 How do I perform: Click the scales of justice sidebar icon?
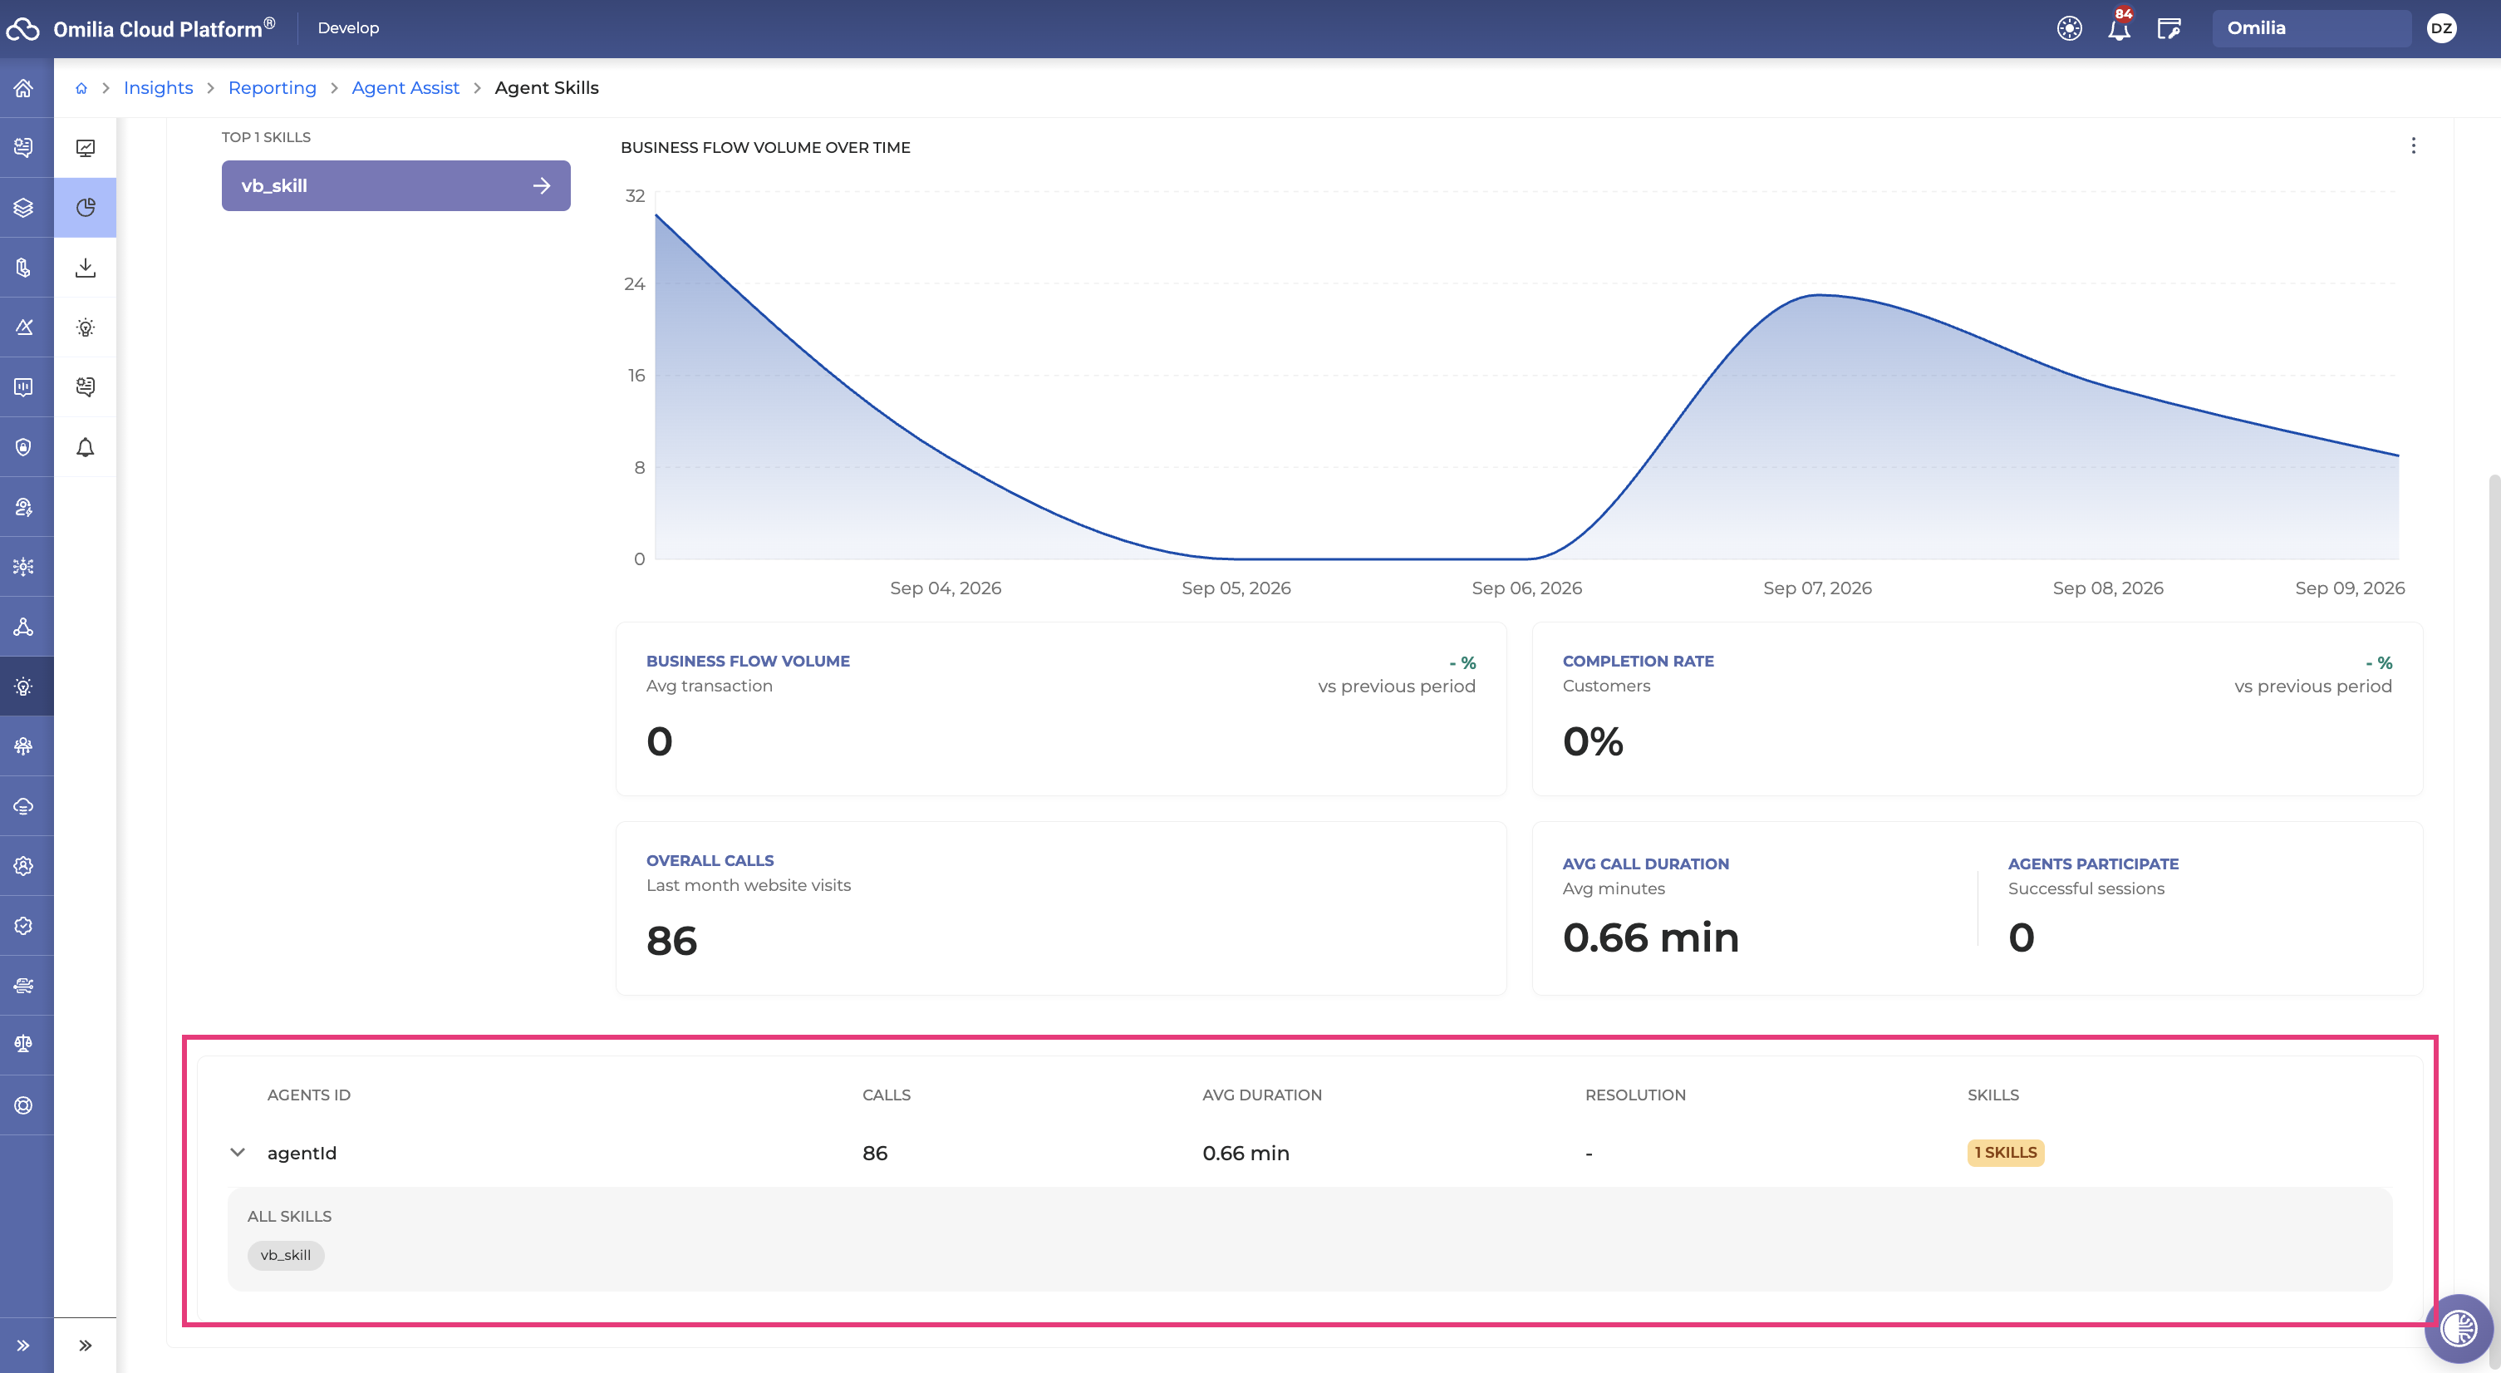[x=23, y=1044]
